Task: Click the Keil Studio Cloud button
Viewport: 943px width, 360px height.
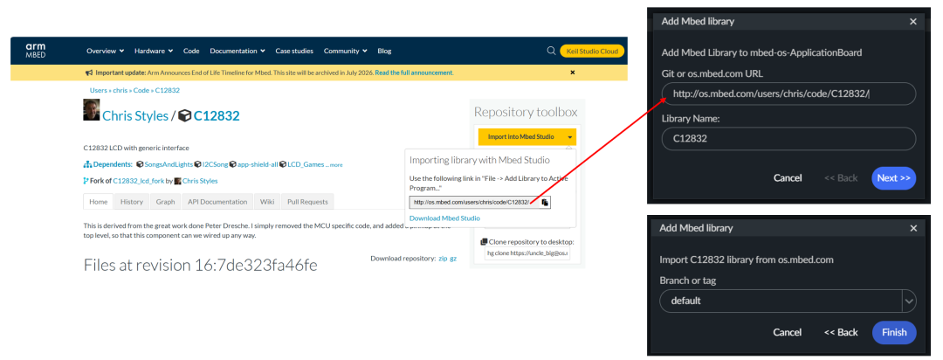Action: click(x=592, y=51)
